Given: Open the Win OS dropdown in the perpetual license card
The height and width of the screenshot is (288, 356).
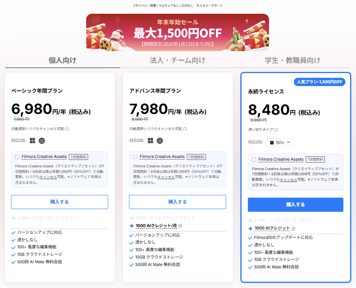Looking at the screenshot, I should pyautogui.click(x=279, y=143).
